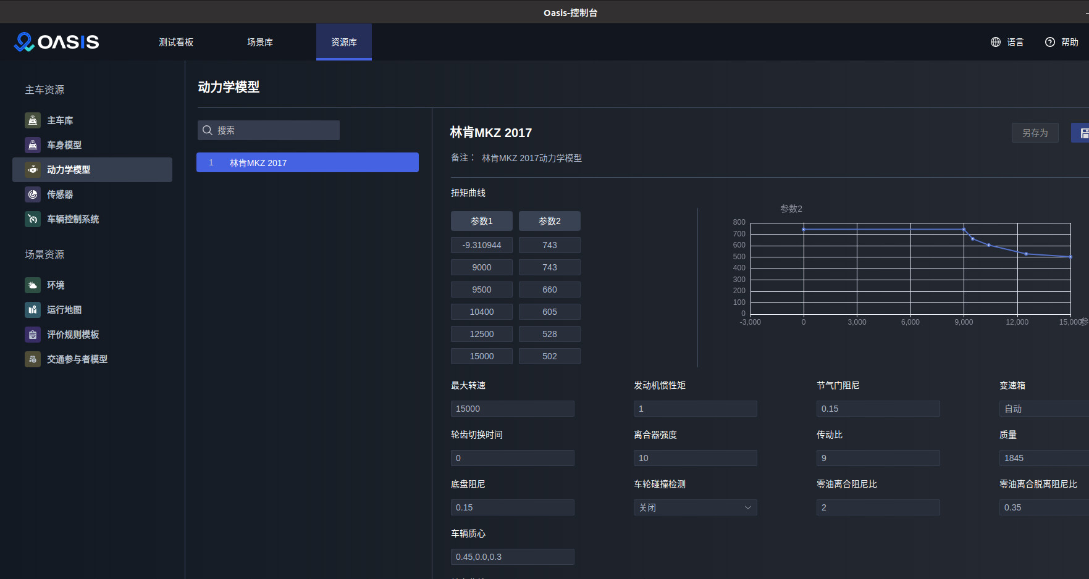Screen dimensions: 1089x579
Task: Click the 节气门阻尼 input field
Action: (878, 409)
